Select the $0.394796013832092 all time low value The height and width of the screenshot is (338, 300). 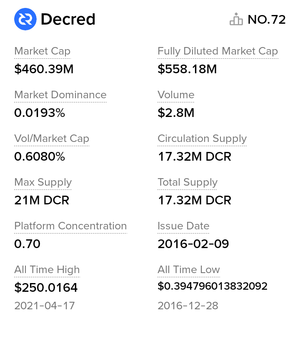click(212, 286)
